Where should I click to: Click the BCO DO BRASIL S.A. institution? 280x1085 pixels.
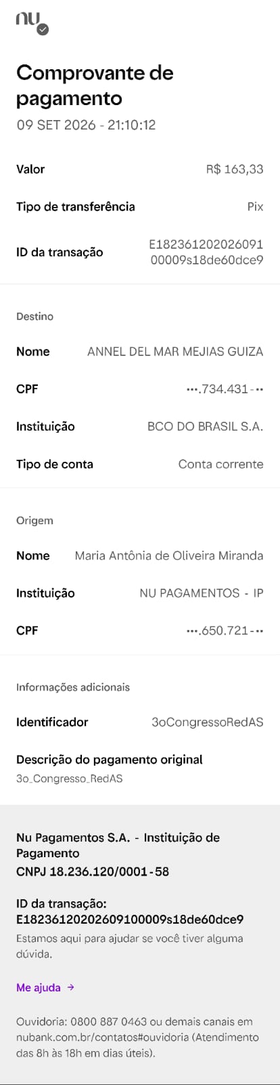coord(206,427)
